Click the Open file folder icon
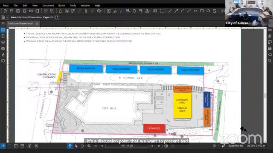 (x=12, y=11)
